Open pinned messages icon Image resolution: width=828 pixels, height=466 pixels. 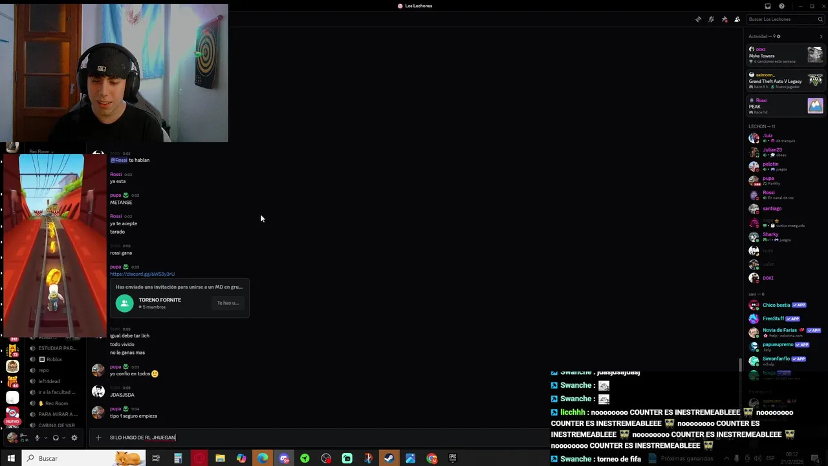(724, 19)
